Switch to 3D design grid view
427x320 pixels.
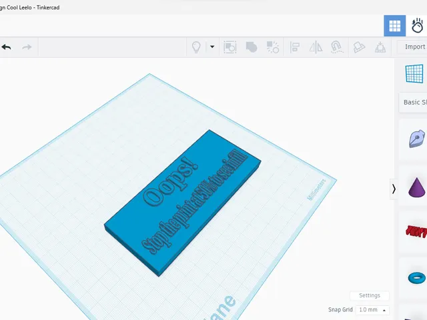click(394, 26)
